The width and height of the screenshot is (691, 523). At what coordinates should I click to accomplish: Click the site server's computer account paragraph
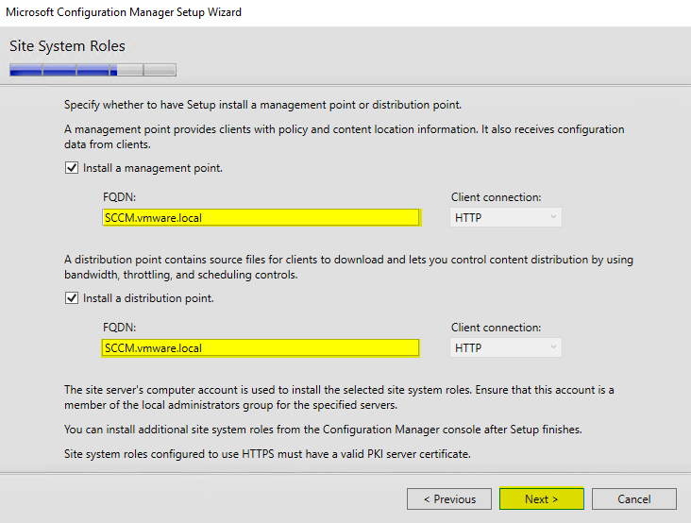(340, 396)
